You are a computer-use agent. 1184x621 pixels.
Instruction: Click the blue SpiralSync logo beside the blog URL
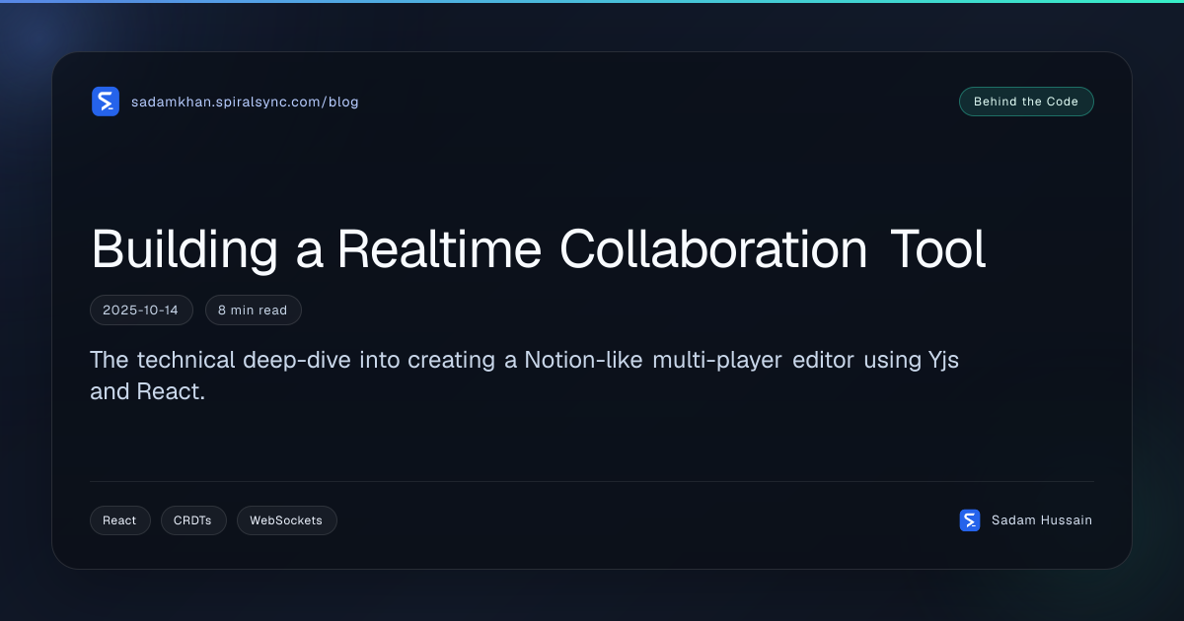pos(106,102)
